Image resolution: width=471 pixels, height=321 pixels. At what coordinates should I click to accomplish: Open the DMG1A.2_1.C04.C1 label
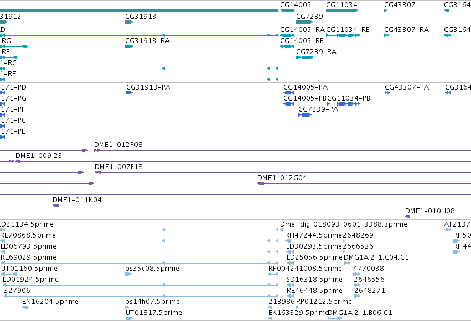(x=376, y=257)
